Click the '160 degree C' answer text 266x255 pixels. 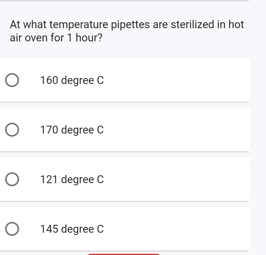tap(72, 80)
